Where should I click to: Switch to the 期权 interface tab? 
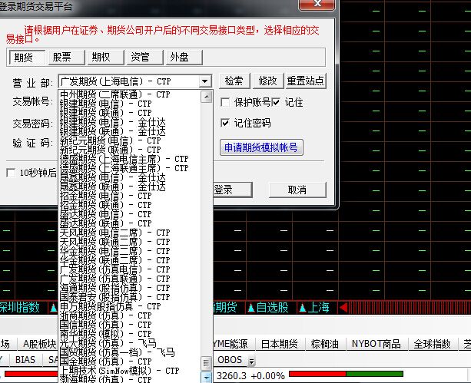(x=101, y=57)
